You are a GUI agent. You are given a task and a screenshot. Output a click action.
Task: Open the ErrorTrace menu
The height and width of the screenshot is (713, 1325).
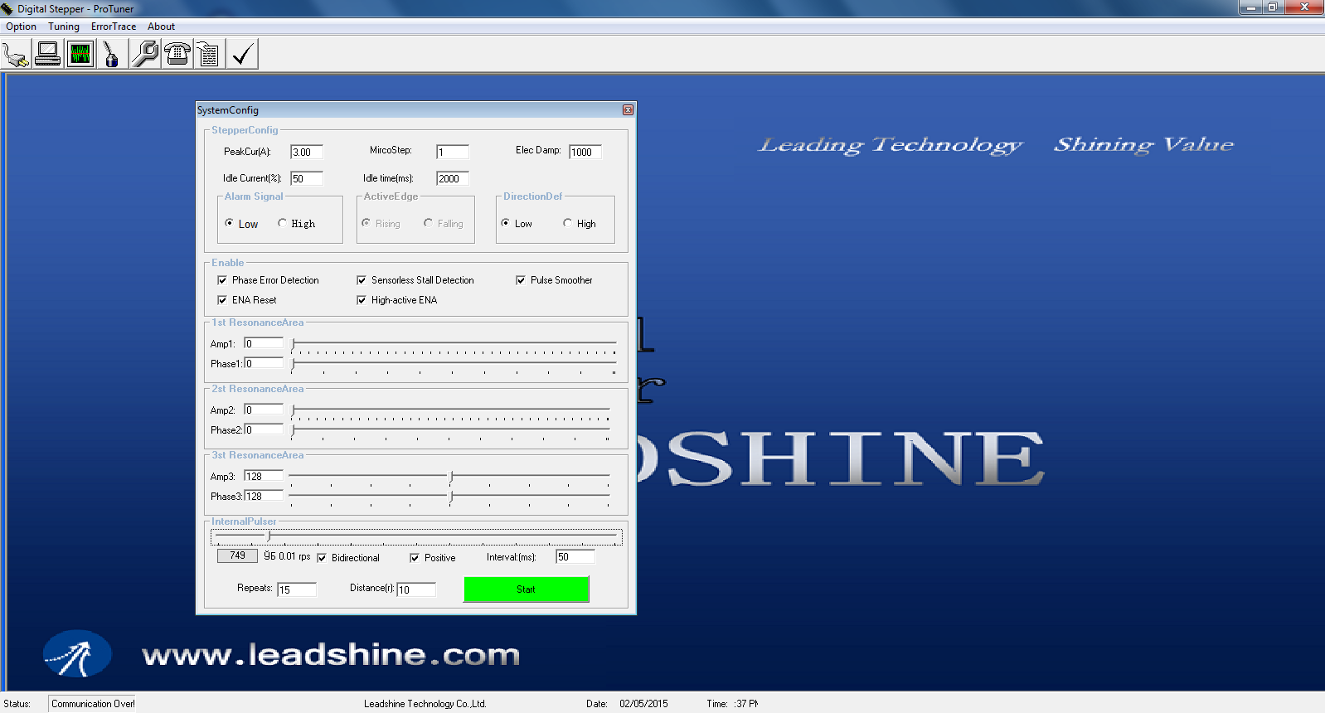(x=114, y=27)
